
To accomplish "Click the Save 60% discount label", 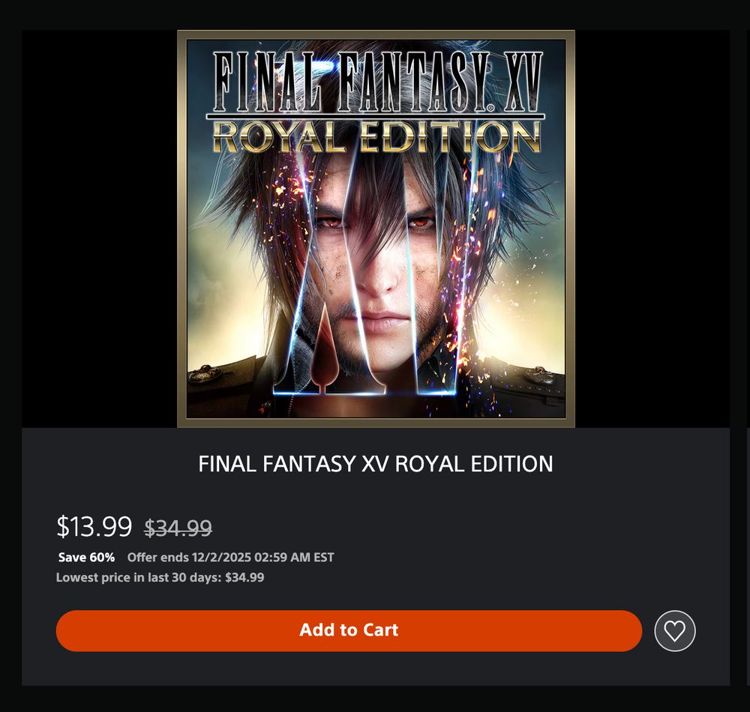I will (86, 557).
